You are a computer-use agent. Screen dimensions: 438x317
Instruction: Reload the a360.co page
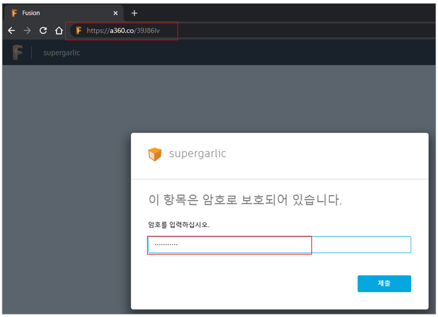click(x=43, y=30)
